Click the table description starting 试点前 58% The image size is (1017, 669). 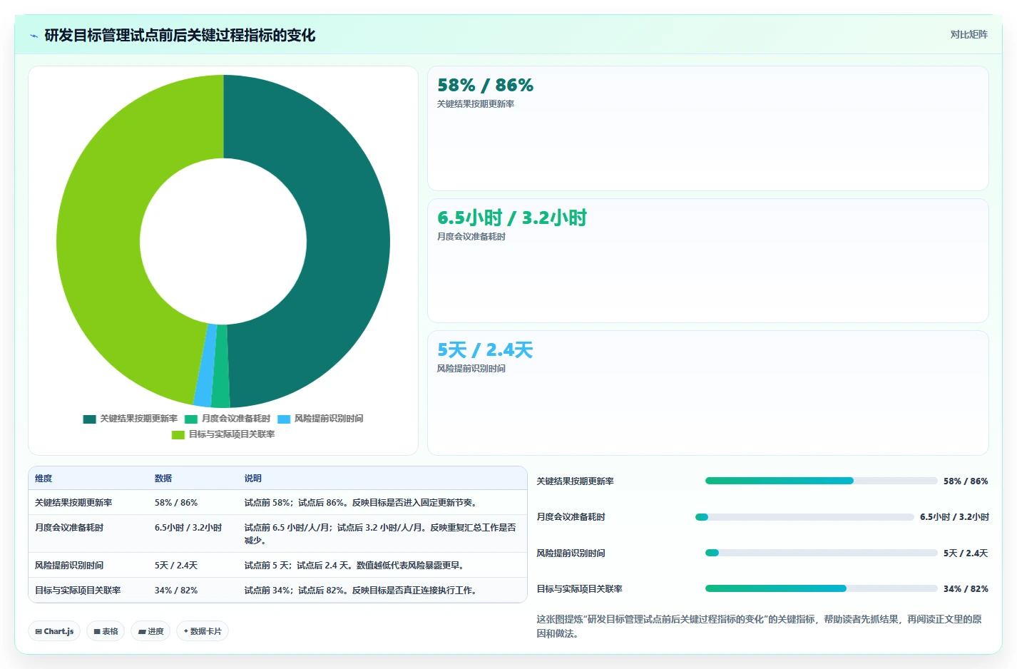coord(361,503)
